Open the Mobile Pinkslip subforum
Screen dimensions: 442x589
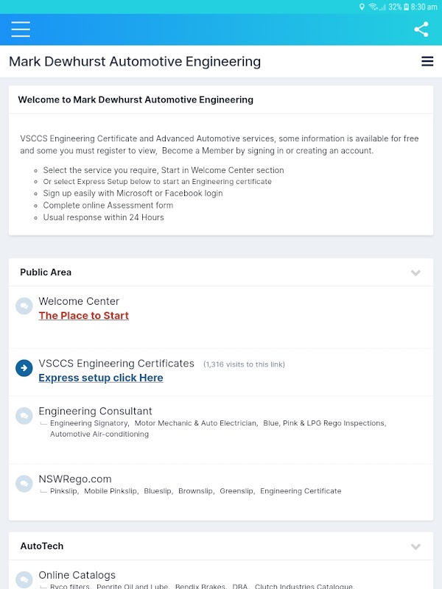110,491
